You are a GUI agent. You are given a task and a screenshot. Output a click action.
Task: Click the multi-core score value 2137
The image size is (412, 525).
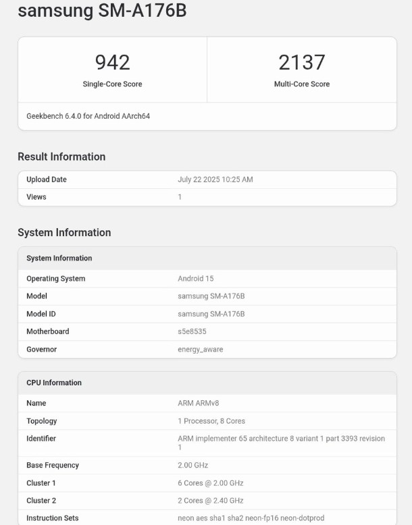point(301,62)
